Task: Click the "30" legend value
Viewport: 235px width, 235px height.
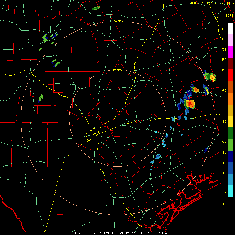Action: coord(224,121)
